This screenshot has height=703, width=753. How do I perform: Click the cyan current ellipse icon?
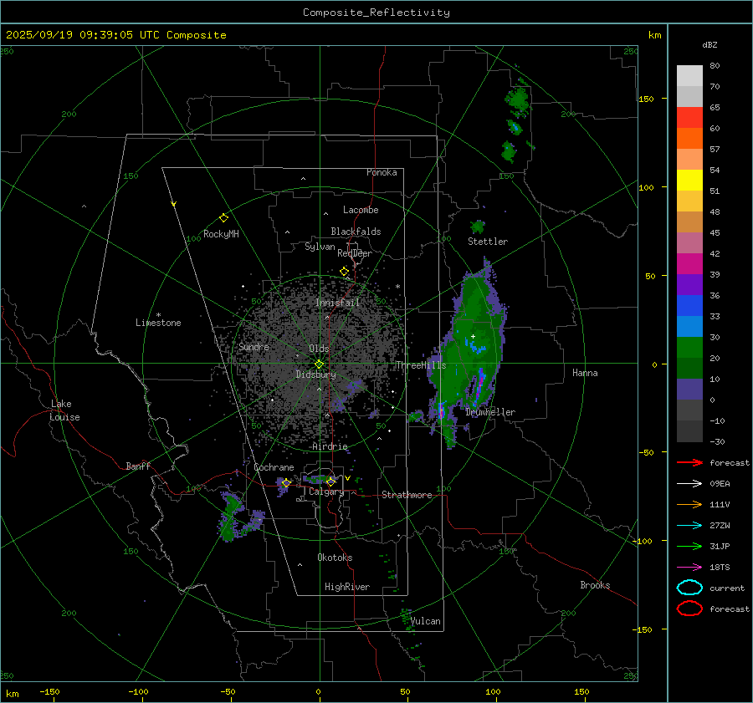689,588
